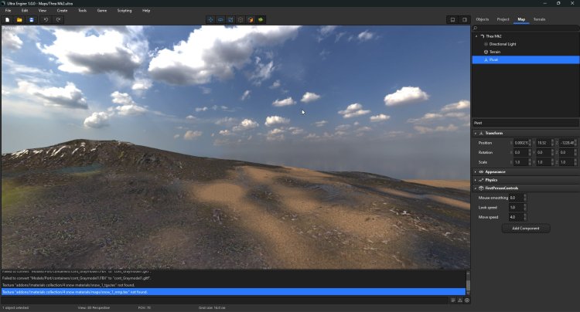Click the New file icon in toolbar
580x312 pixels.
click(x=7, y=19)
